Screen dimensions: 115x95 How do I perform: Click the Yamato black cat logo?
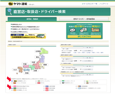click(x=11, y=4)
